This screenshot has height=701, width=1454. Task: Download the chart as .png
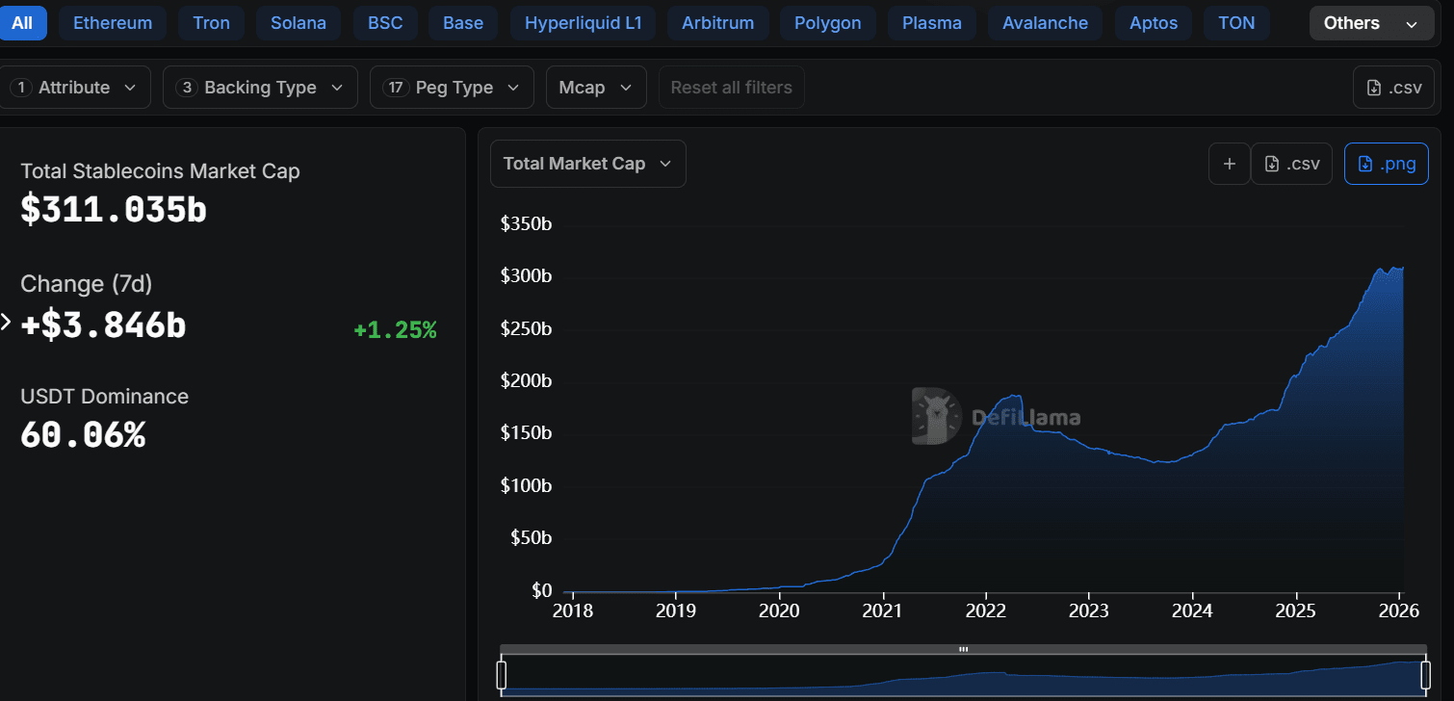(x=1386, y=164)
